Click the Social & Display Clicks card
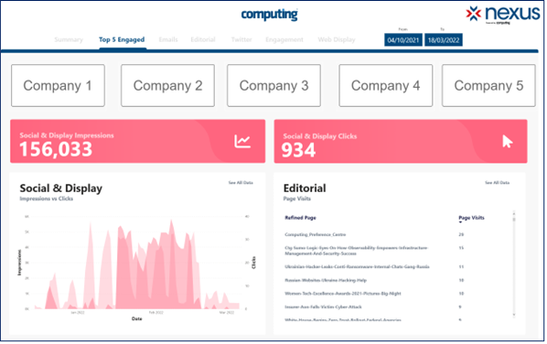Image resolution: width=547 pixels, height=344 pixels. point(401,141)
